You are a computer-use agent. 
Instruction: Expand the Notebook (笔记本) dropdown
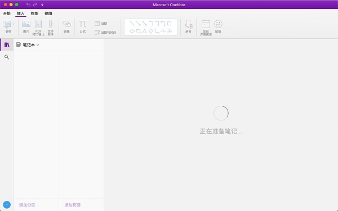[28, 45]
